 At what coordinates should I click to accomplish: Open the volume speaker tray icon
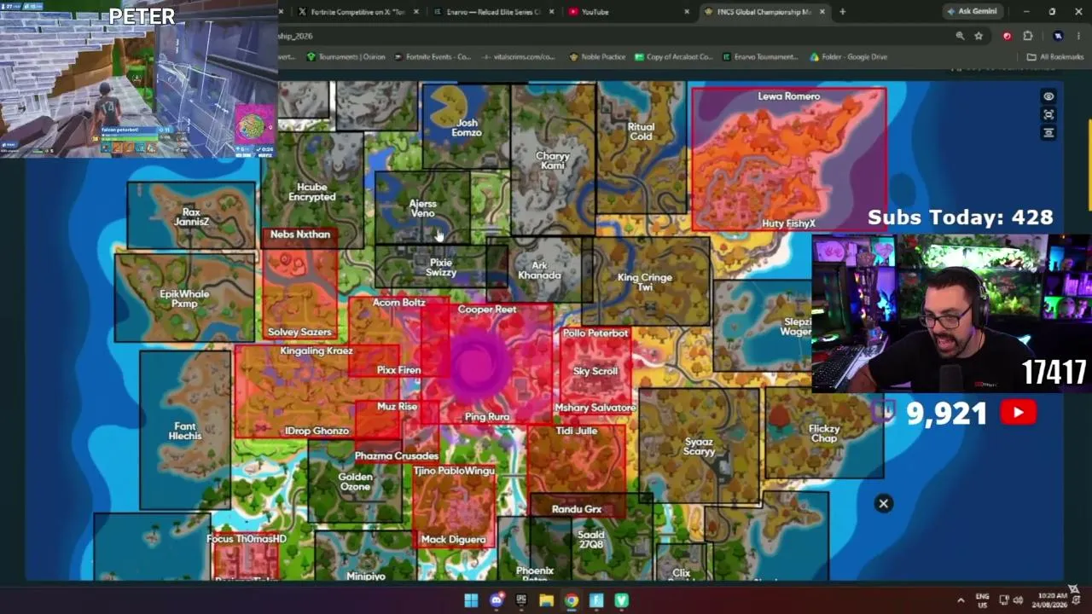[1018, 600]
